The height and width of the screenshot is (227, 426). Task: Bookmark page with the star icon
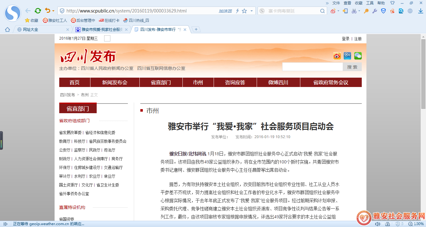pos(244,11)
